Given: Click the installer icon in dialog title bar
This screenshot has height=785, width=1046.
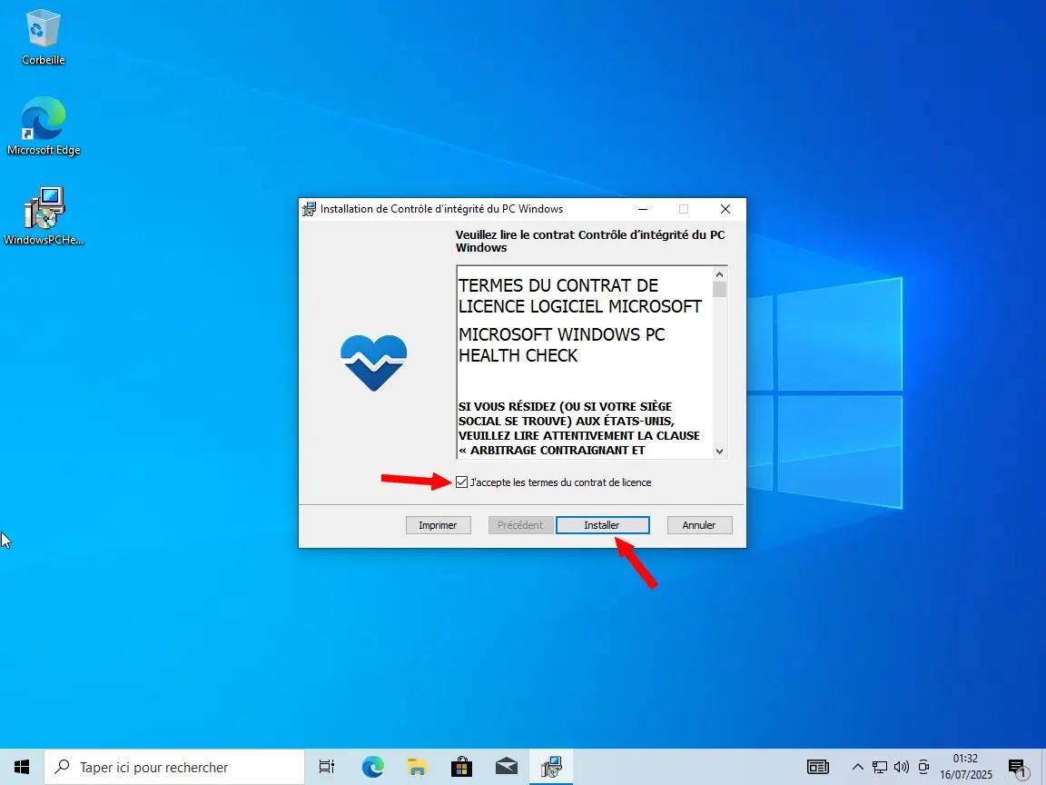Looking at the screenshot, I should click(309, 209).
